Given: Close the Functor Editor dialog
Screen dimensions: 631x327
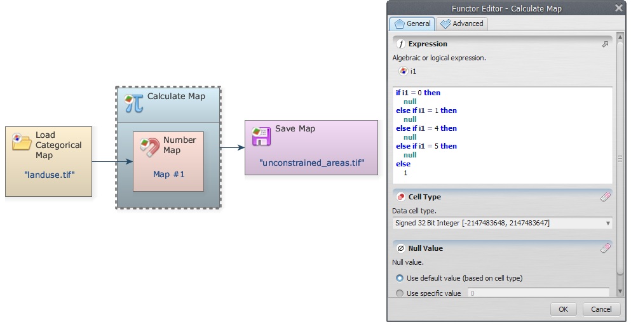Looking at the screenshot, I should click(x=618, y=8).
